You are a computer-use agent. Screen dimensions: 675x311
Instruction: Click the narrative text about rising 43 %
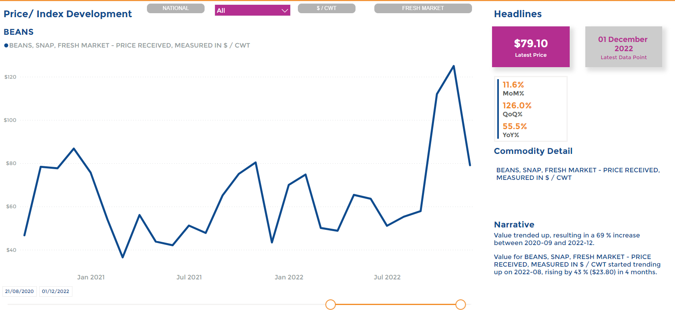click(x=577, y=265)
